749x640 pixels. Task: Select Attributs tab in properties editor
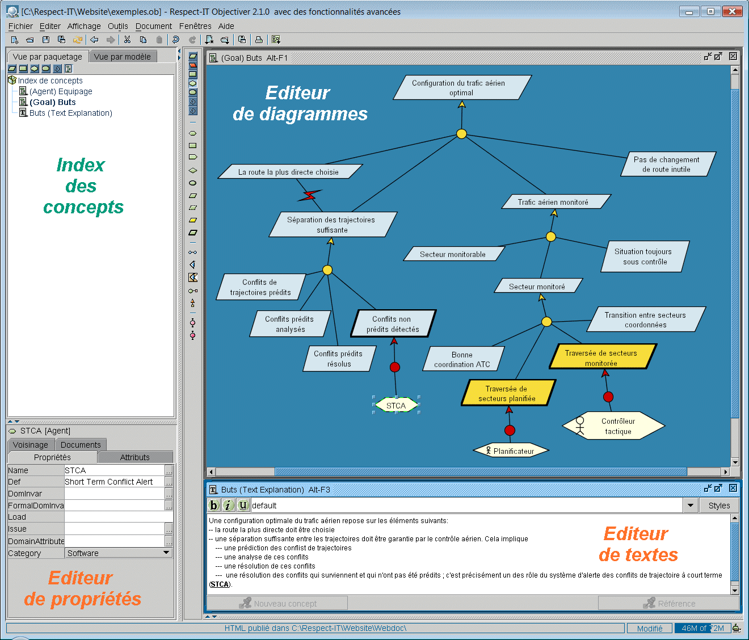pos(135,457)
